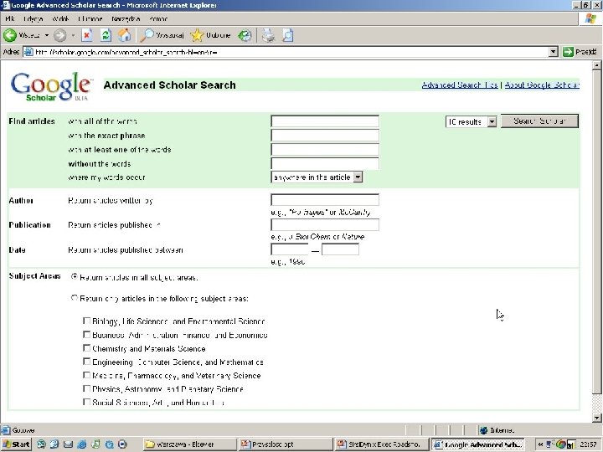This screenshot has height=452, width=603.
Task: Click the music note quick launch icon
Action: click(95, 444)
